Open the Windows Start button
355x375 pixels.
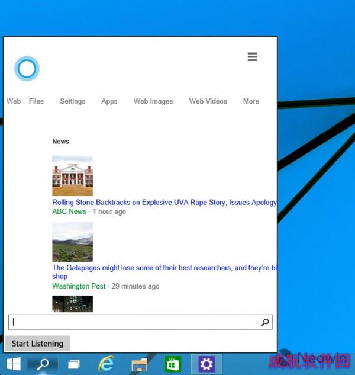[x=14, y=364]
